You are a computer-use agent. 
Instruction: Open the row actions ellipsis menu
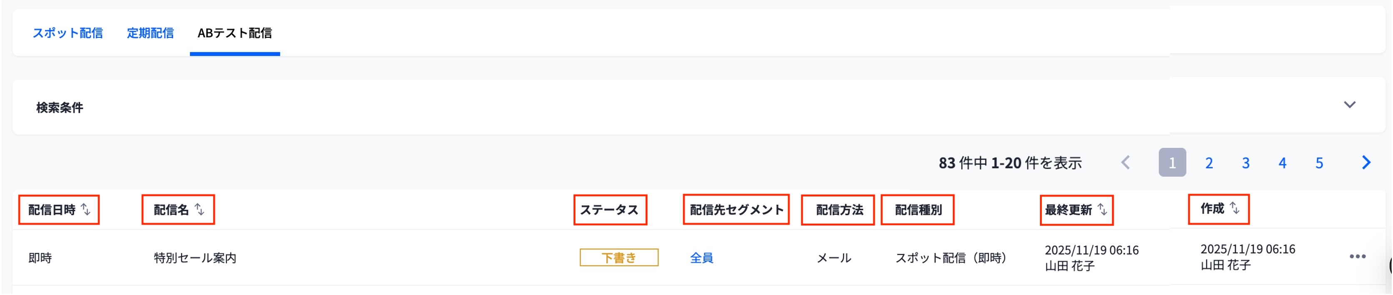pyautogui.click(x=1357, y=257)
